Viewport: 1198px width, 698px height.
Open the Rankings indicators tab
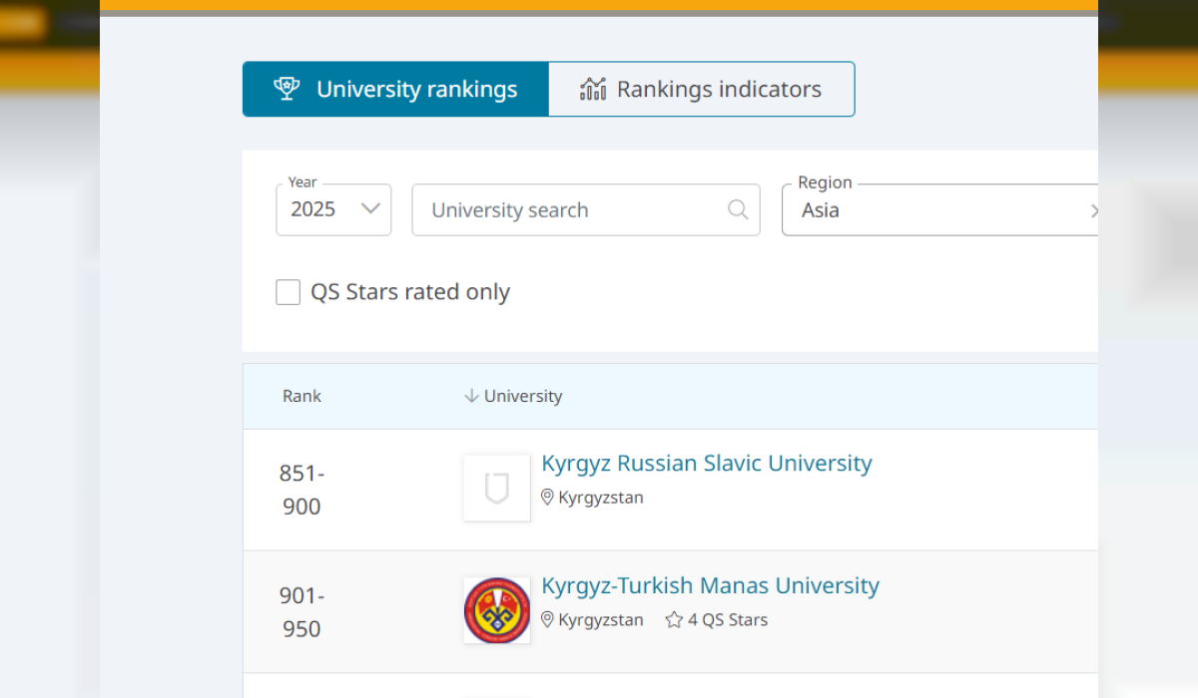coord(702,89)
